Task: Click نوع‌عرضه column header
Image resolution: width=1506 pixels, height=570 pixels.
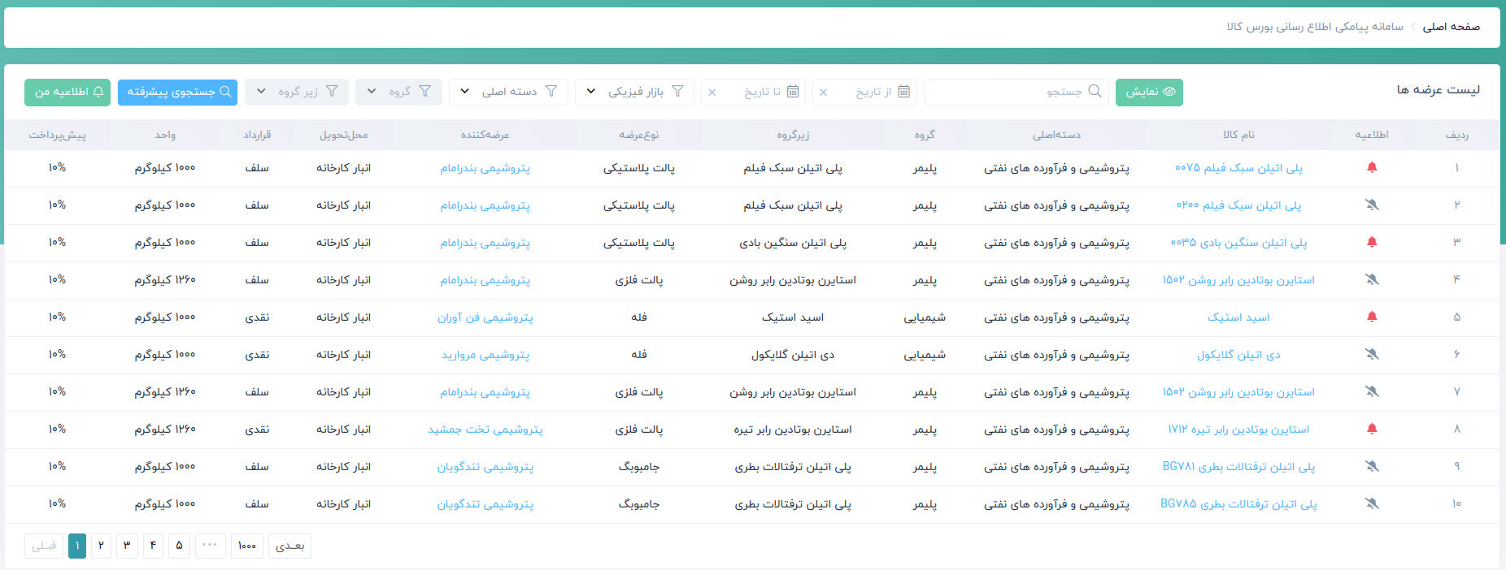Action: (639, 135)
